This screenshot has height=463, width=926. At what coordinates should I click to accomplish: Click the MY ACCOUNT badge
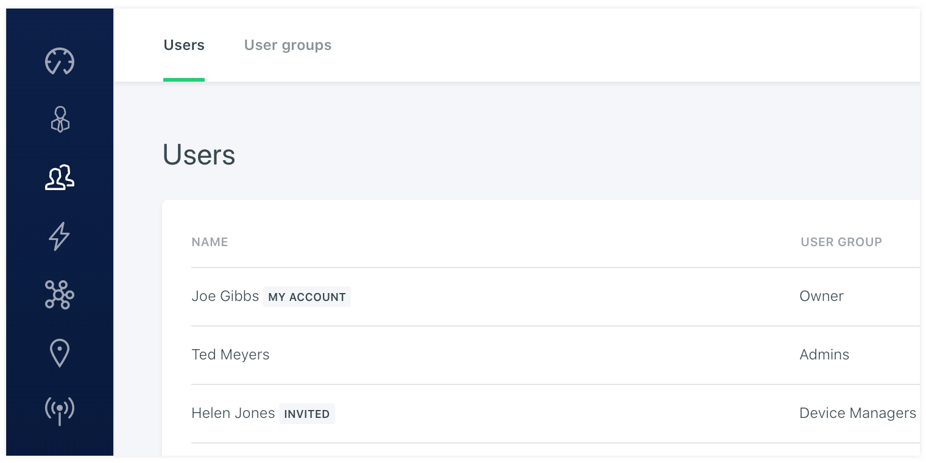coord(307,297)
